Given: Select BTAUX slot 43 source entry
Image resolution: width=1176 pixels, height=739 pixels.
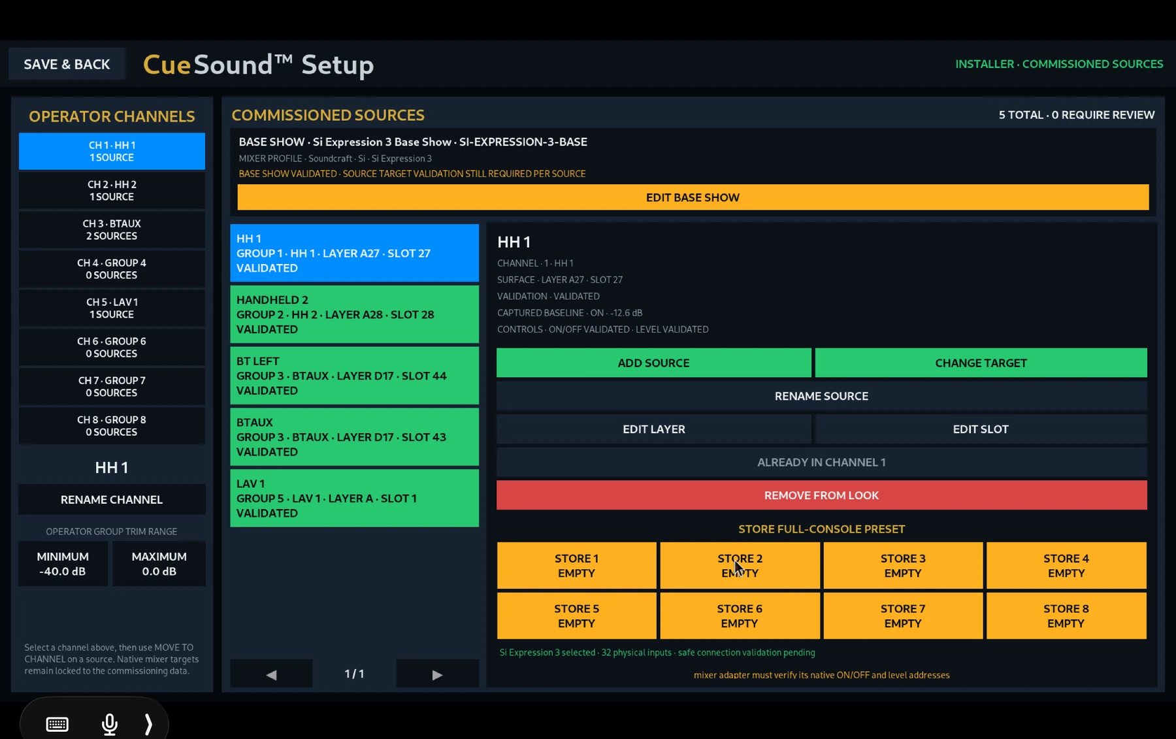Looking at the screenshot, I should [x=354, y=436].
